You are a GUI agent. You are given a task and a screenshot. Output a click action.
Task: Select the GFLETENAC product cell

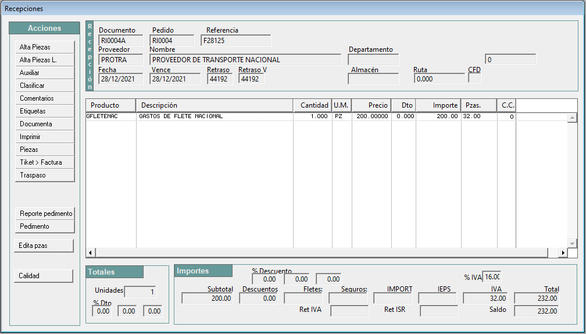[111, 116]
